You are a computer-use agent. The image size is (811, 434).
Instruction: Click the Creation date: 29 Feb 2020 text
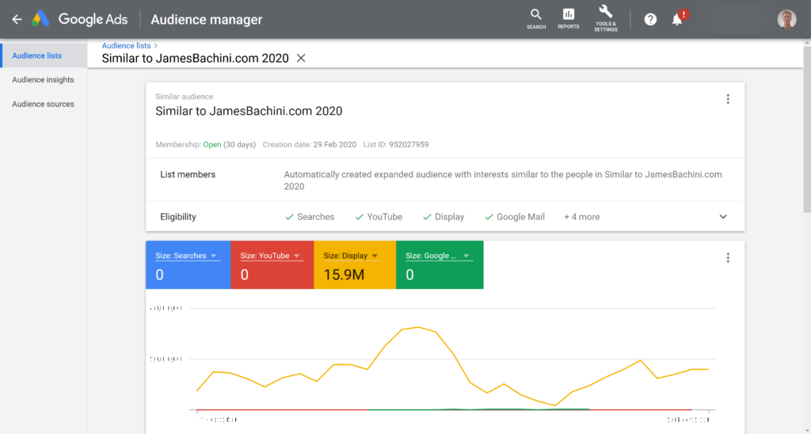pyautogui.click(x=310, y=144)
